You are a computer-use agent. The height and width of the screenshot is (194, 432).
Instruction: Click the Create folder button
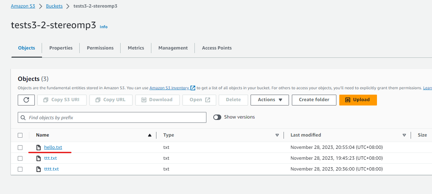pos(314,100)
